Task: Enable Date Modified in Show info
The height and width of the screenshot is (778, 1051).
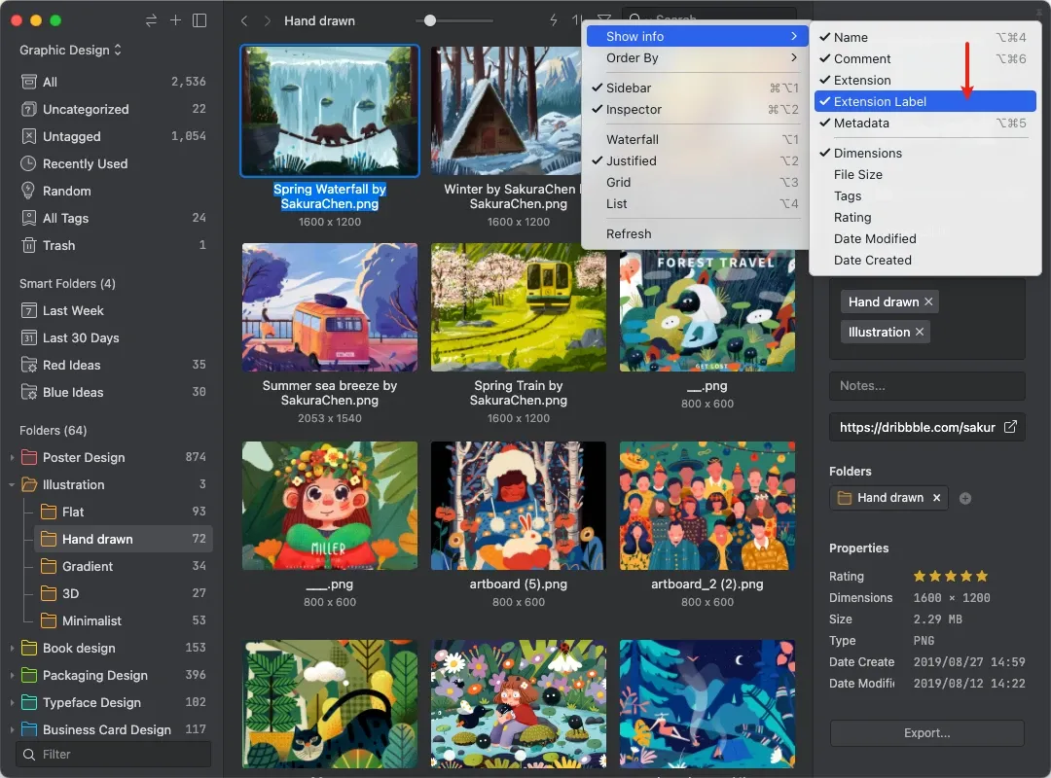Action: 925,239
